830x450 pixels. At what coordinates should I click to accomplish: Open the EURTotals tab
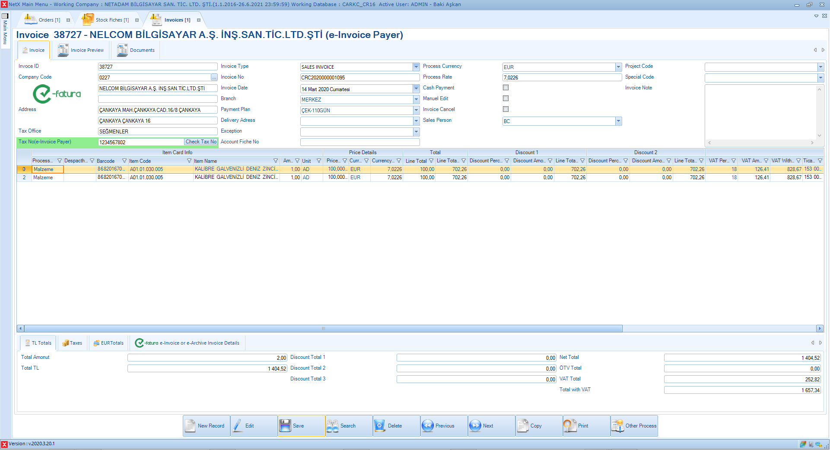pos(108,343)
